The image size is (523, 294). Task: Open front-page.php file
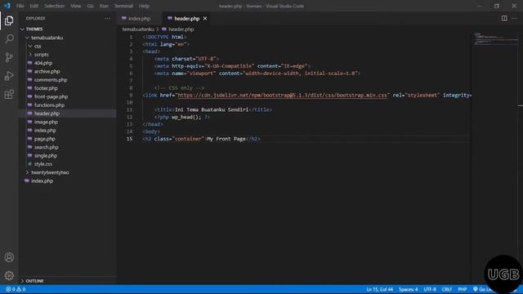click(51, 96)
